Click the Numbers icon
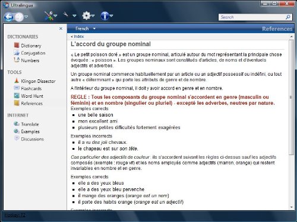The image size is (297, 222). 17,60
